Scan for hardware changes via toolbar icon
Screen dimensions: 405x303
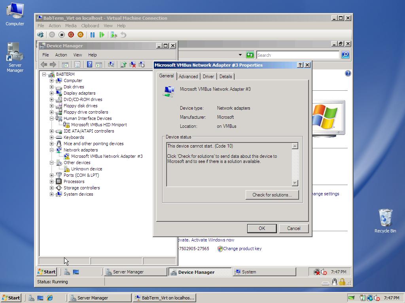(111, 64)
